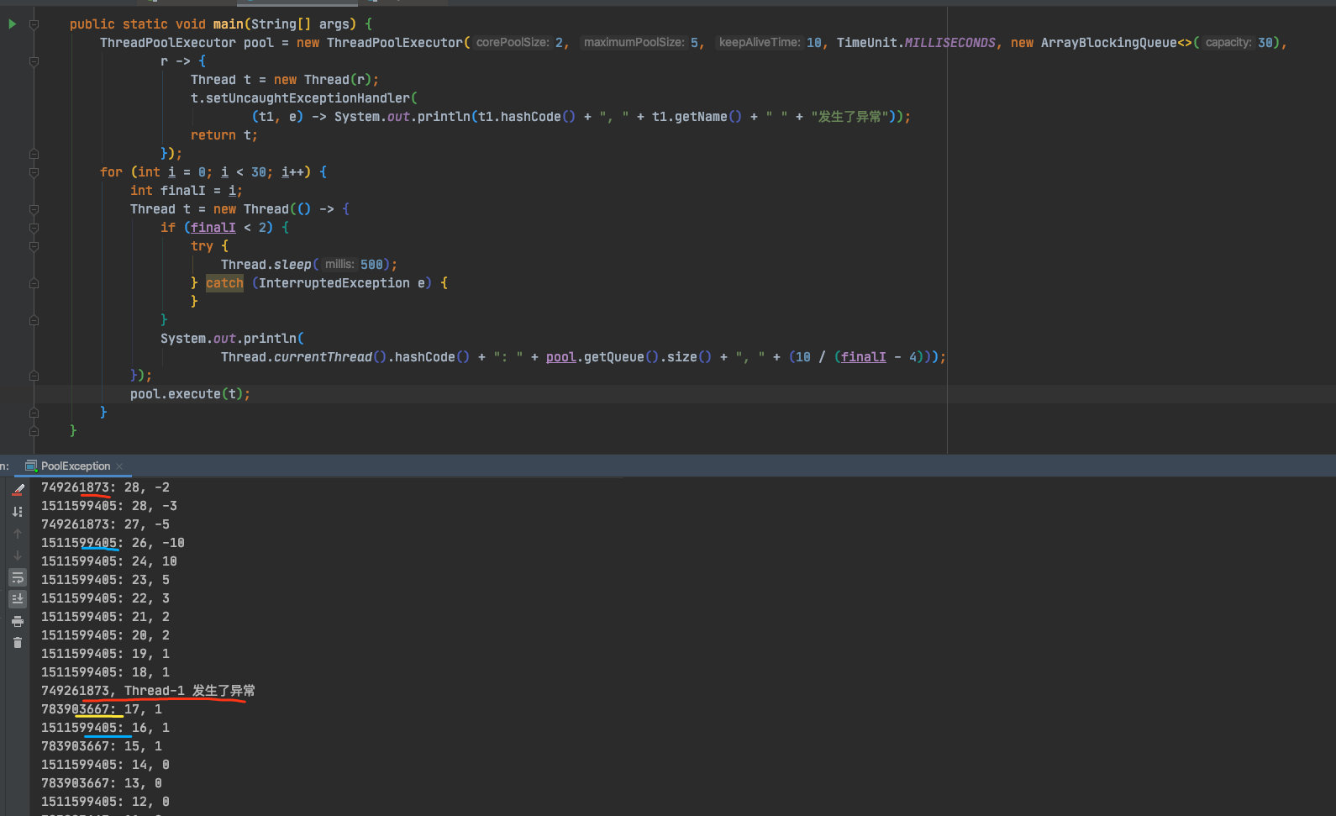Collapse the catch block fold marker
Image resolution: width=1336 pixels, height=816 pixels.
point(34,283)
